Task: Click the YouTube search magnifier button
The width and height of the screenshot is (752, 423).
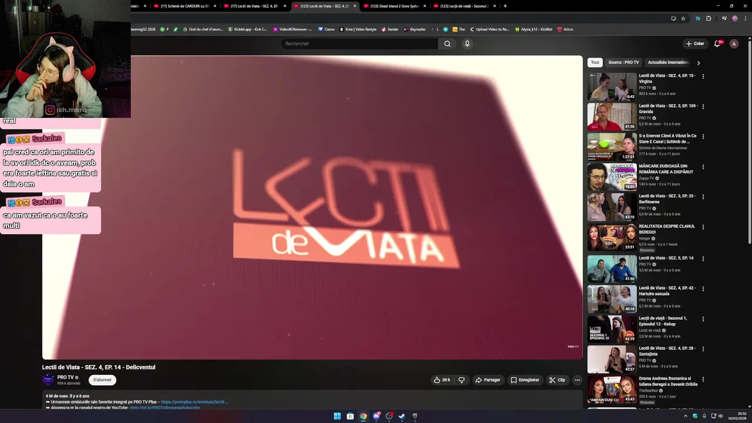Action: (x=447, y=43)
